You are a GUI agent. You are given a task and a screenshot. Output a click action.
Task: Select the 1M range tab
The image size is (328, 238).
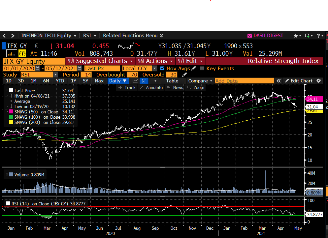(x=33, y=81)
